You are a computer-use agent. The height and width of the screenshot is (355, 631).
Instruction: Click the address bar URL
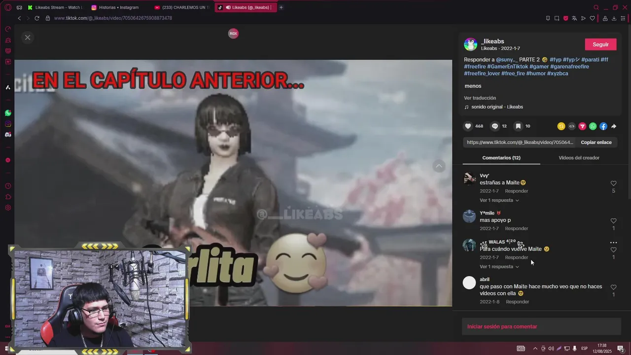[x=113, y=18]
